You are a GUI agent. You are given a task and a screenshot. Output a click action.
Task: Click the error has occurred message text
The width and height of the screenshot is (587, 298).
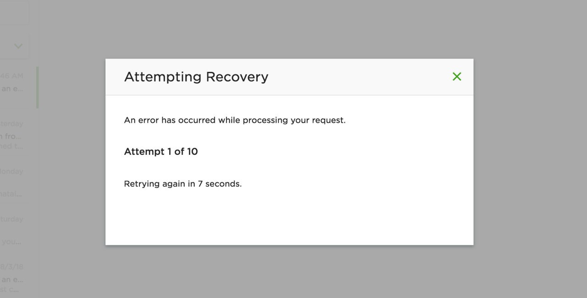[234, 120]
